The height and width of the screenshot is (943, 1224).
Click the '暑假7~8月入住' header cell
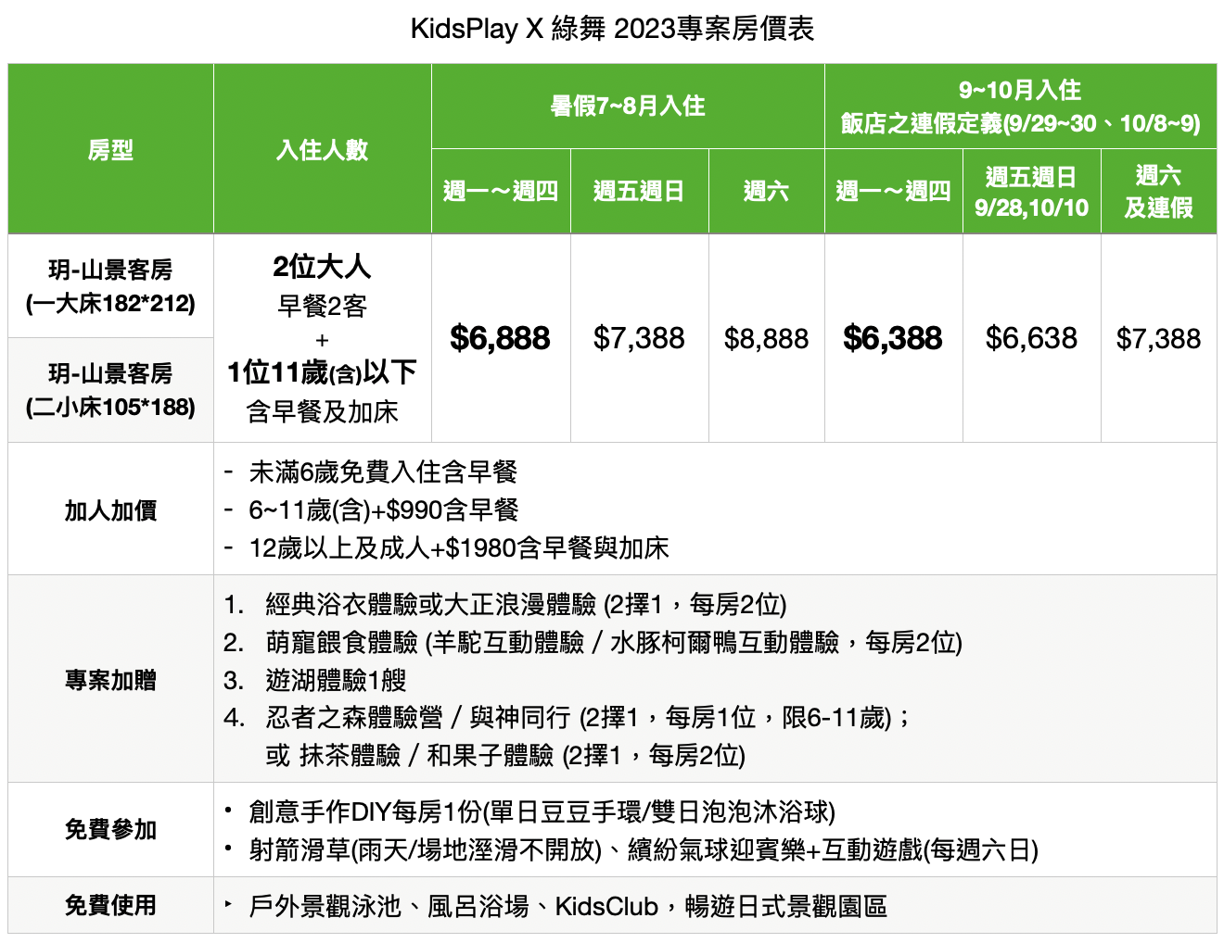point(628,106)
